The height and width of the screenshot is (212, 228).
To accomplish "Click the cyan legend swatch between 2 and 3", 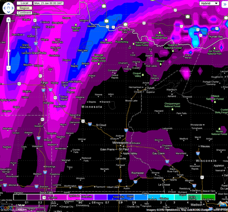I will pos(168,197).
